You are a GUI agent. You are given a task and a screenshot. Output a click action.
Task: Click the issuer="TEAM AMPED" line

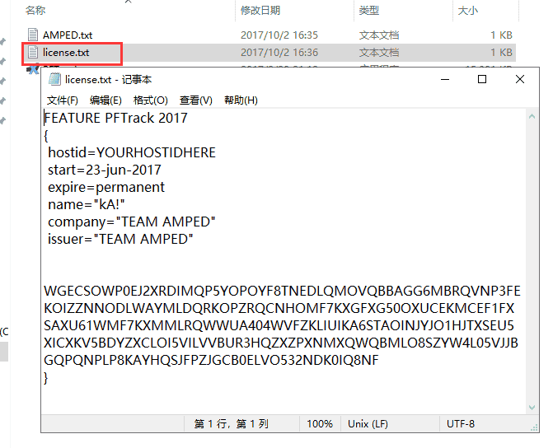[x=120, y=239]
